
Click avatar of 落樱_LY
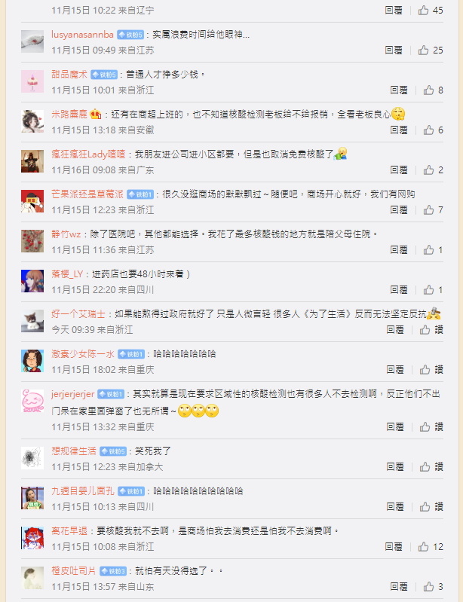click(32, 281)
